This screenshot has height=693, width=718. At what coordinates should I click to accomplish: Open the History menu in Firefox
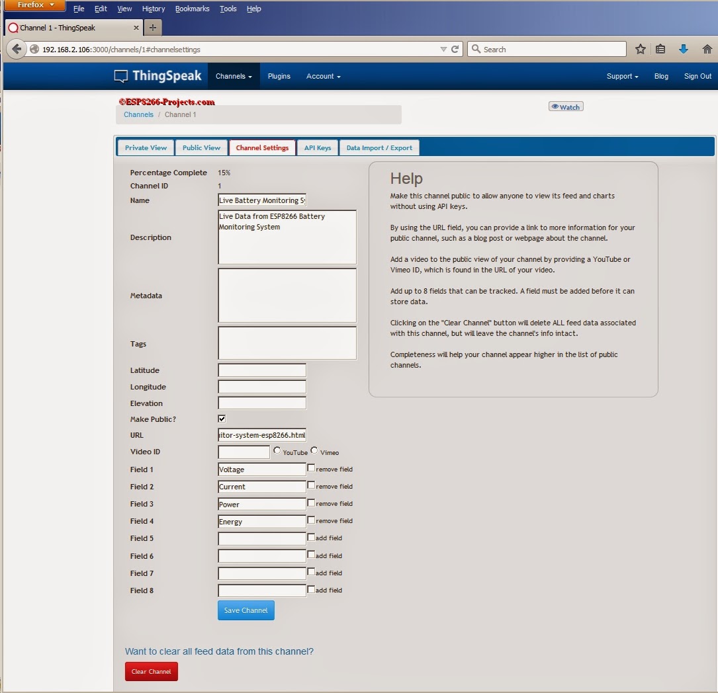click(x=153, y=9)
